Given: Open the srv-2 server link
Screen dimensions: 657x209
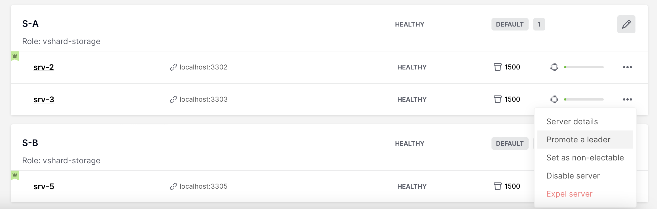Looking at the screenshot, I should pyautogui.click(x=44, y=67).
